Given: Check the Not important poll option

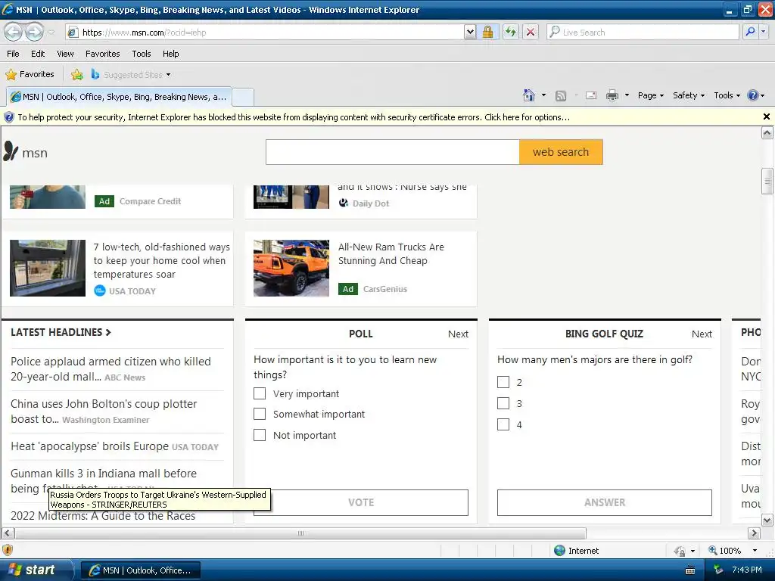Looking at the screenshot, I should (260, 435).
